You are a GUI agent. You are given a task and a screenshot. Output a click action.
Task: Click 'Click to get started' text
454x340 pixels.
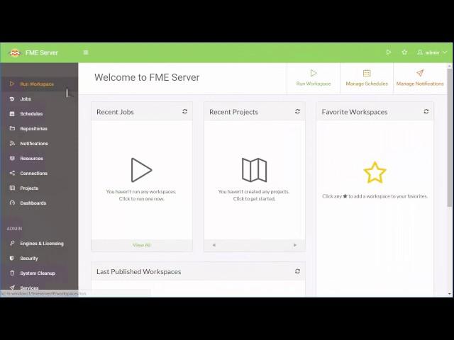click(254, 199)
